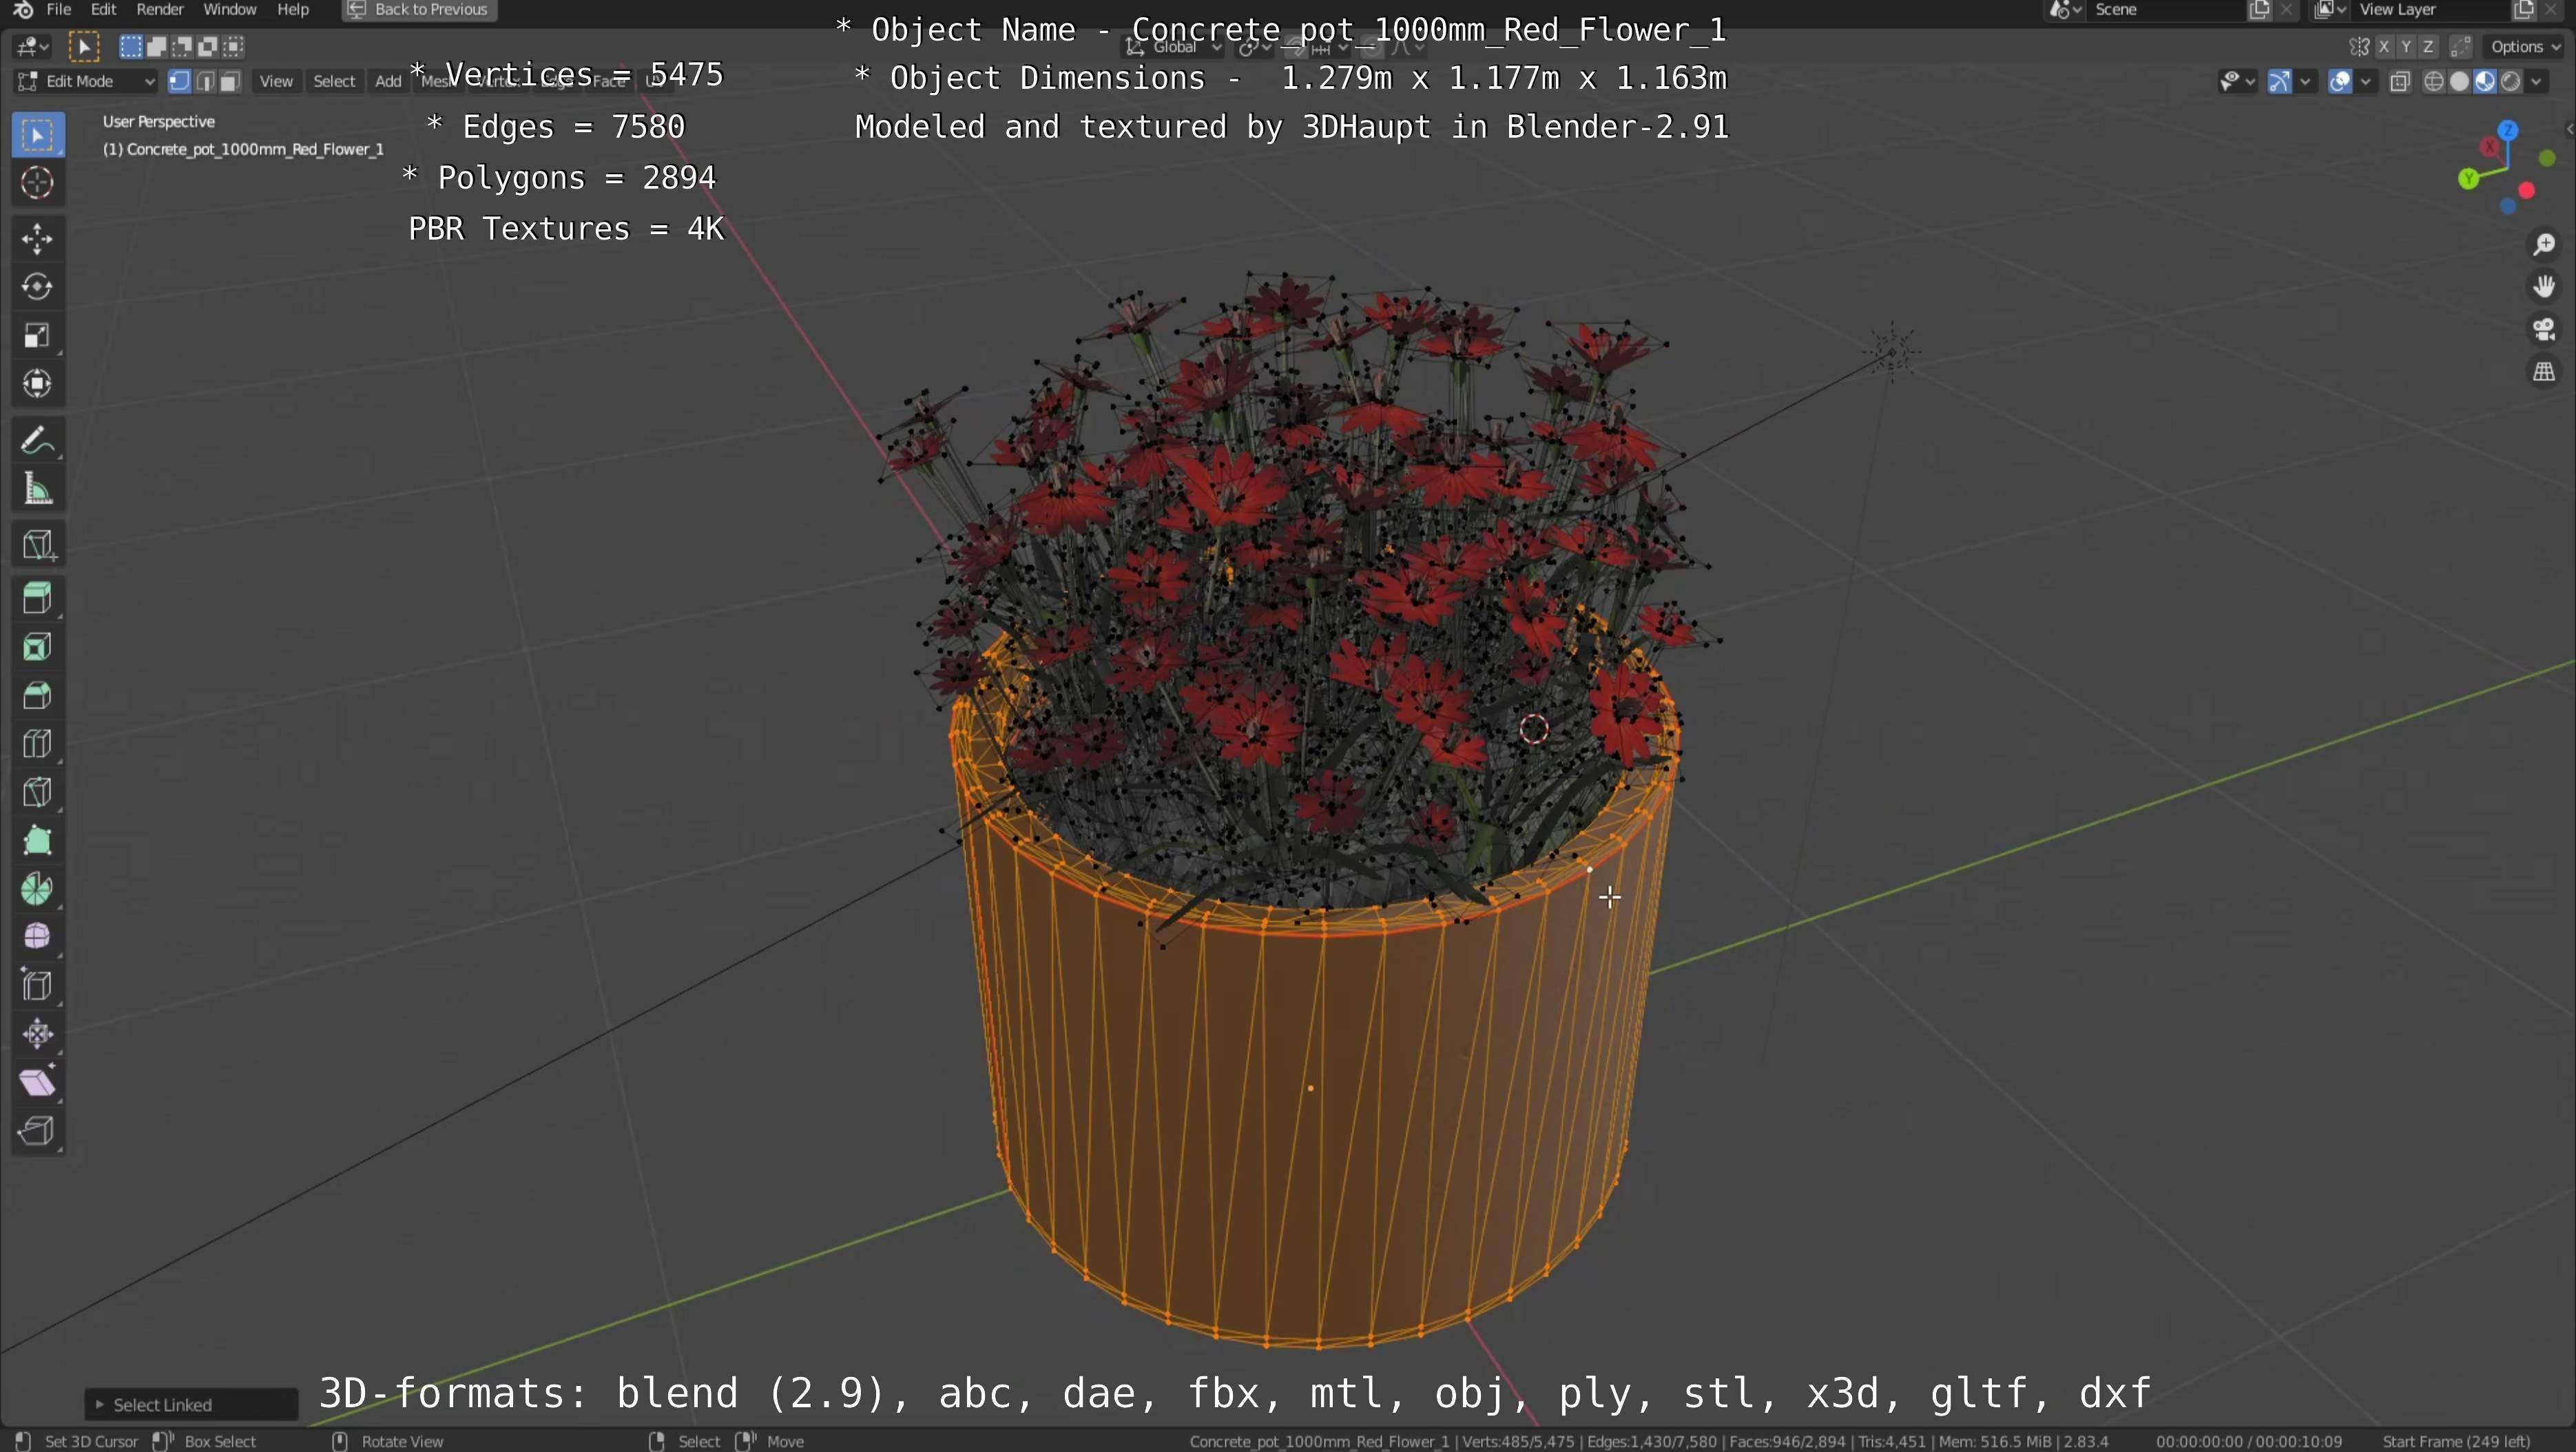The width and height of the screenshot is (2576, 1452).
Task: Choose the Poly Build tool
Action: tap(38, 841)
